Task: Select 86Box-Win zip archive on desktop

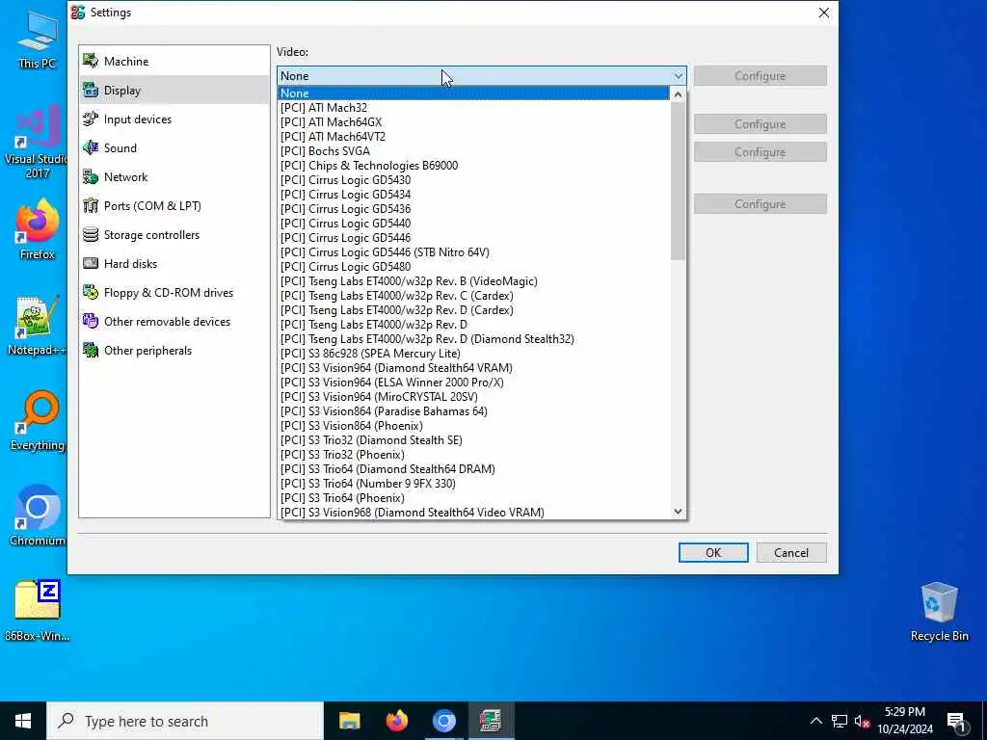Action: tap(37, 610)
